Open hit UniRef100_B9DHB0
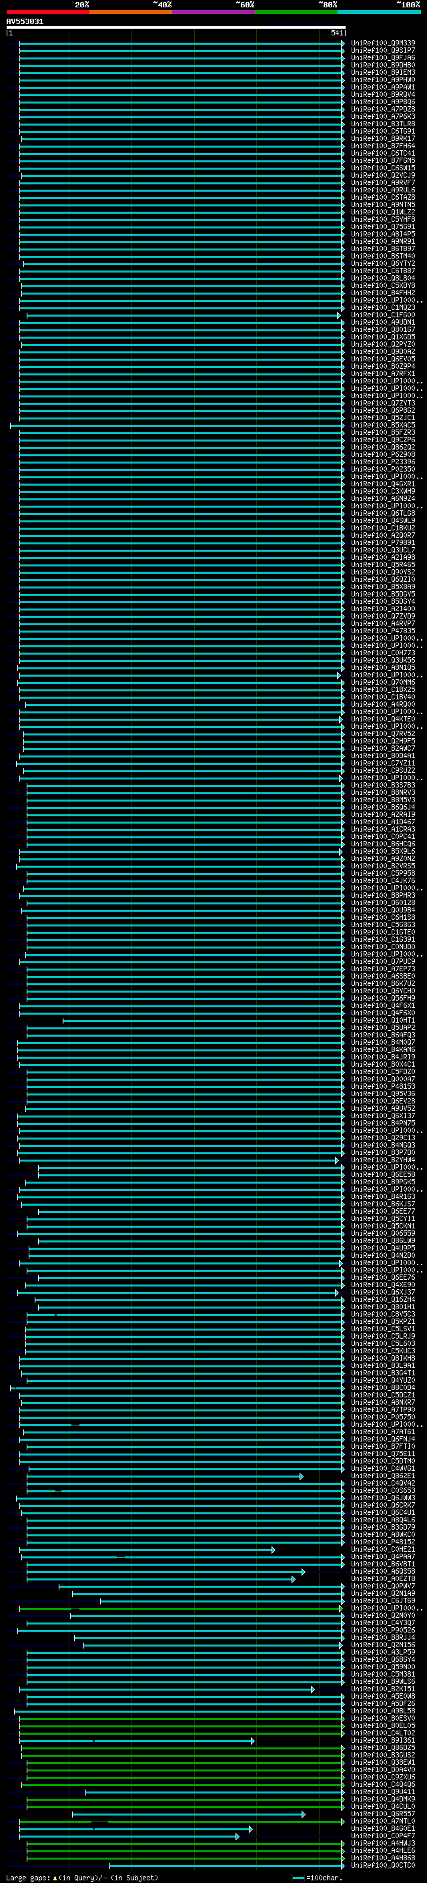427x1883 pixels. (x=383, y=65)
